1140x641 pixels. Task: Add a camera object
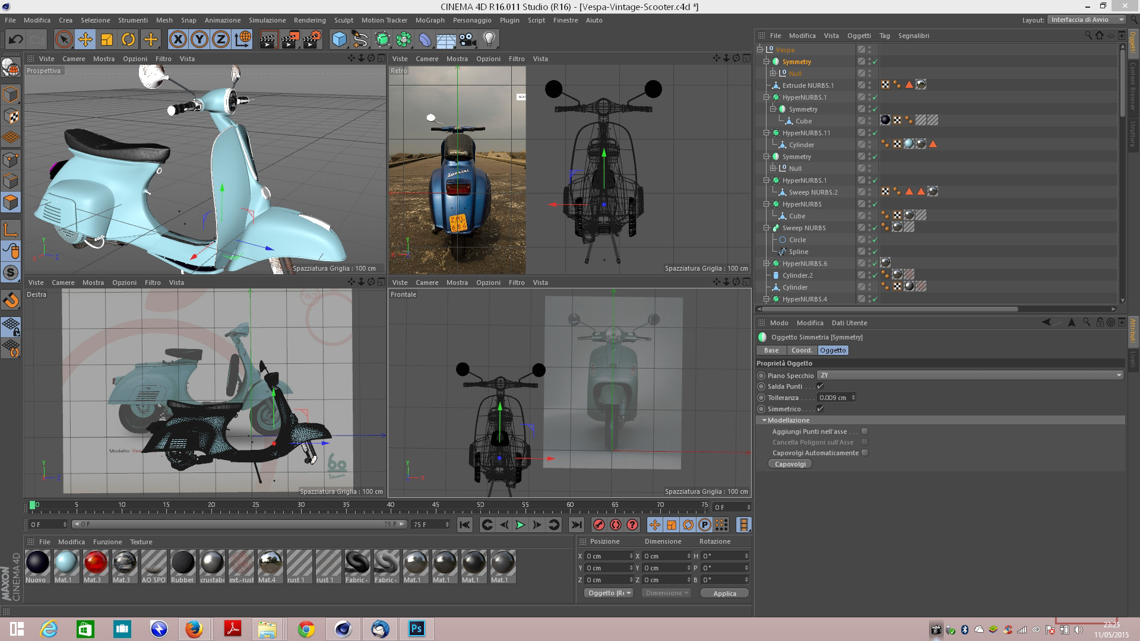point(468,40)
